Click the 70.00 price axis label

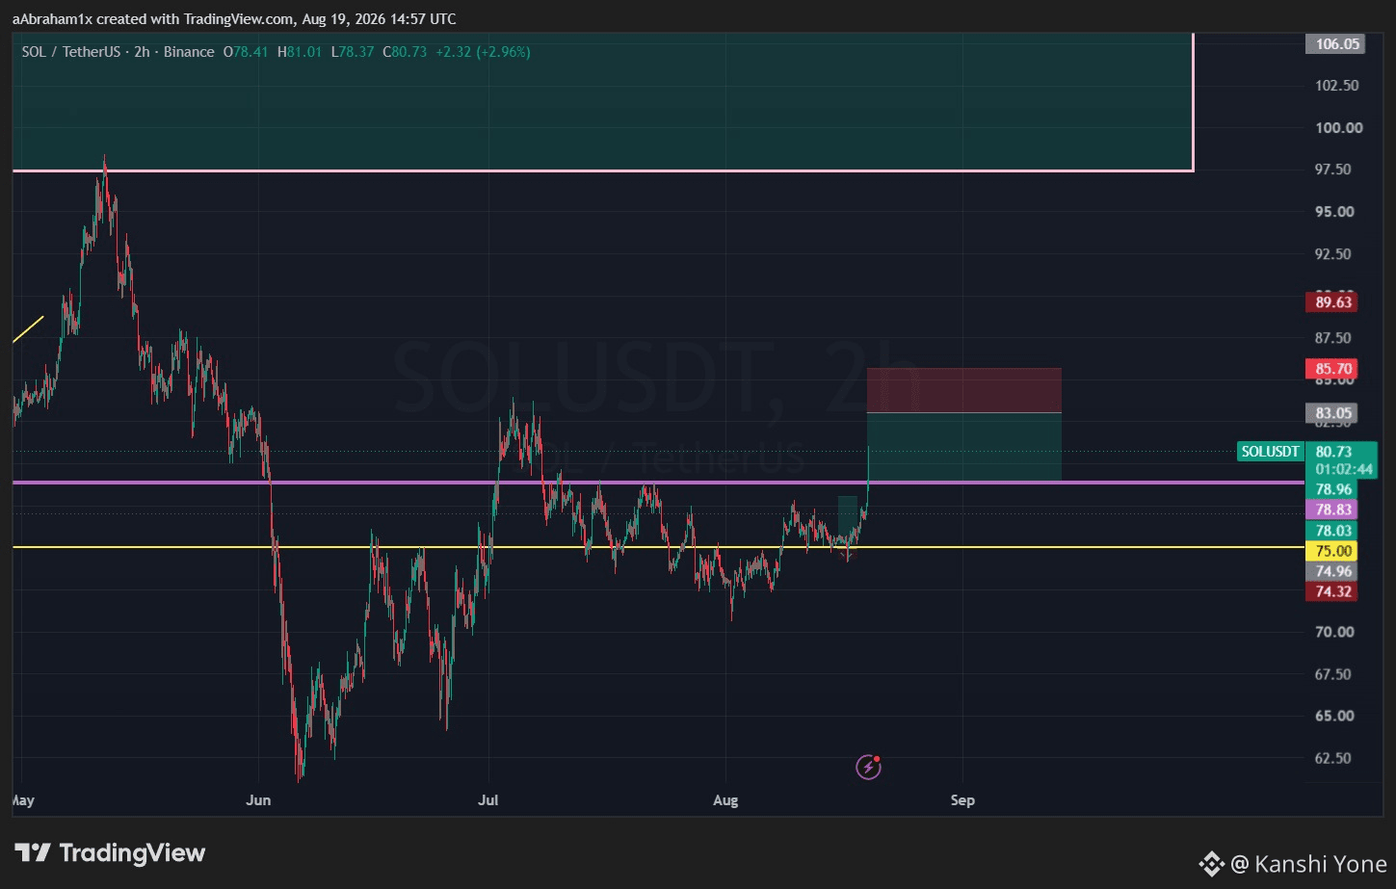[1334, 632]
